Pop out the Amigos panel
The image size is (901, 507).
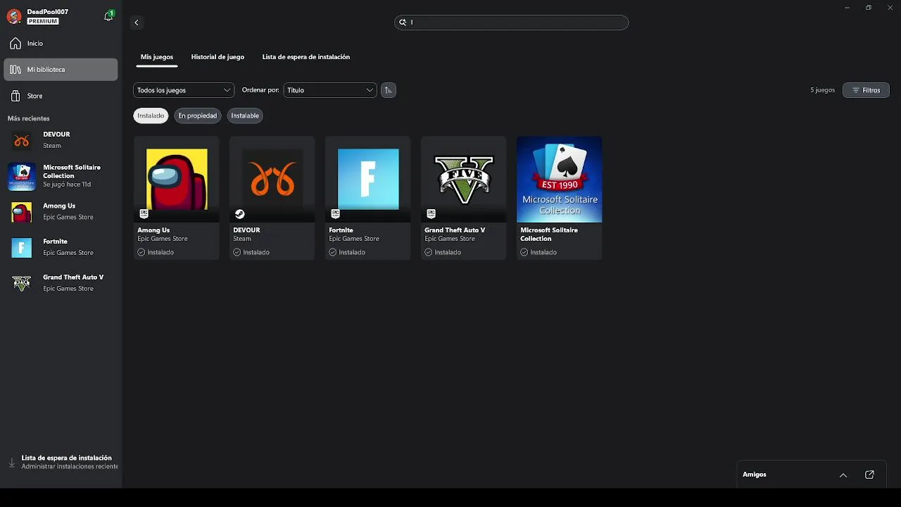pos(869,475)
